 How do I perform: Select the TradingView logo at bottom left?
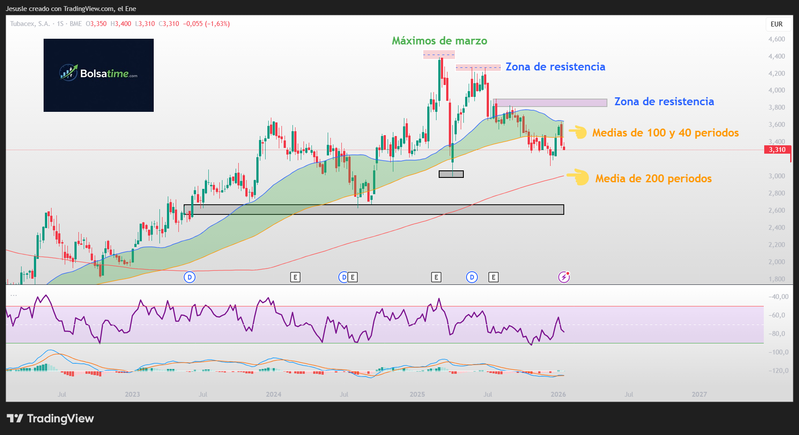pos(50,419)
